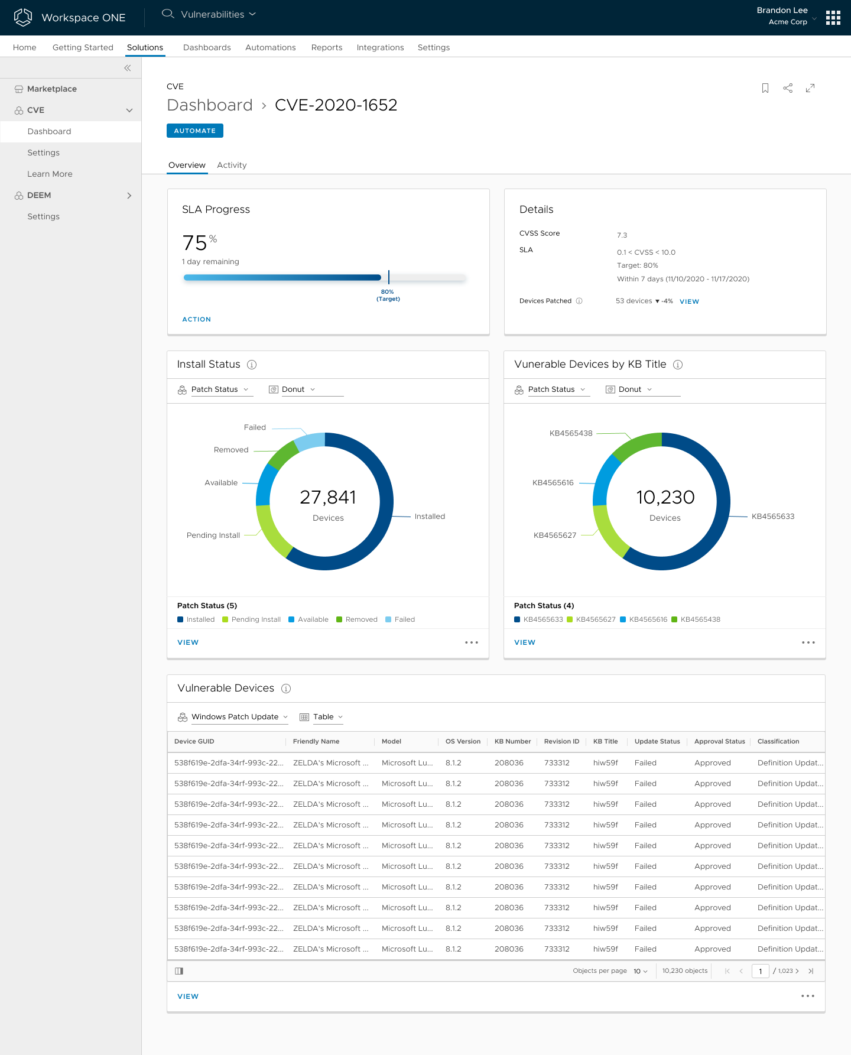Viewport: 851px width, 1055px height.
Task: Click the Marketplace storefront icon
Action: point(19,89)
